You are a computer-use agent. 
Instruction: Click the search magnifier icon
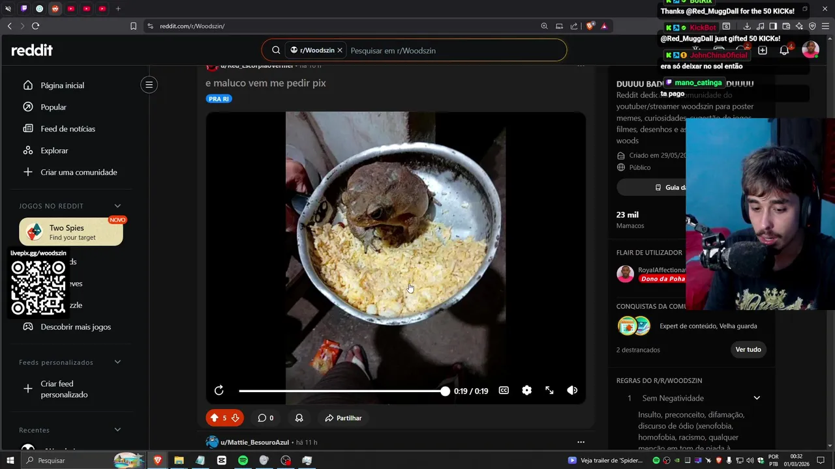(x=276, y=50)
